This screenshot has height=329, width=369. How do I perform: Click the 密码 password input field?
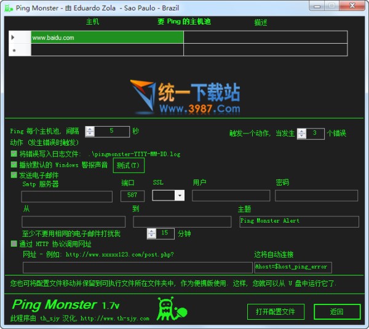coord(316,196)
